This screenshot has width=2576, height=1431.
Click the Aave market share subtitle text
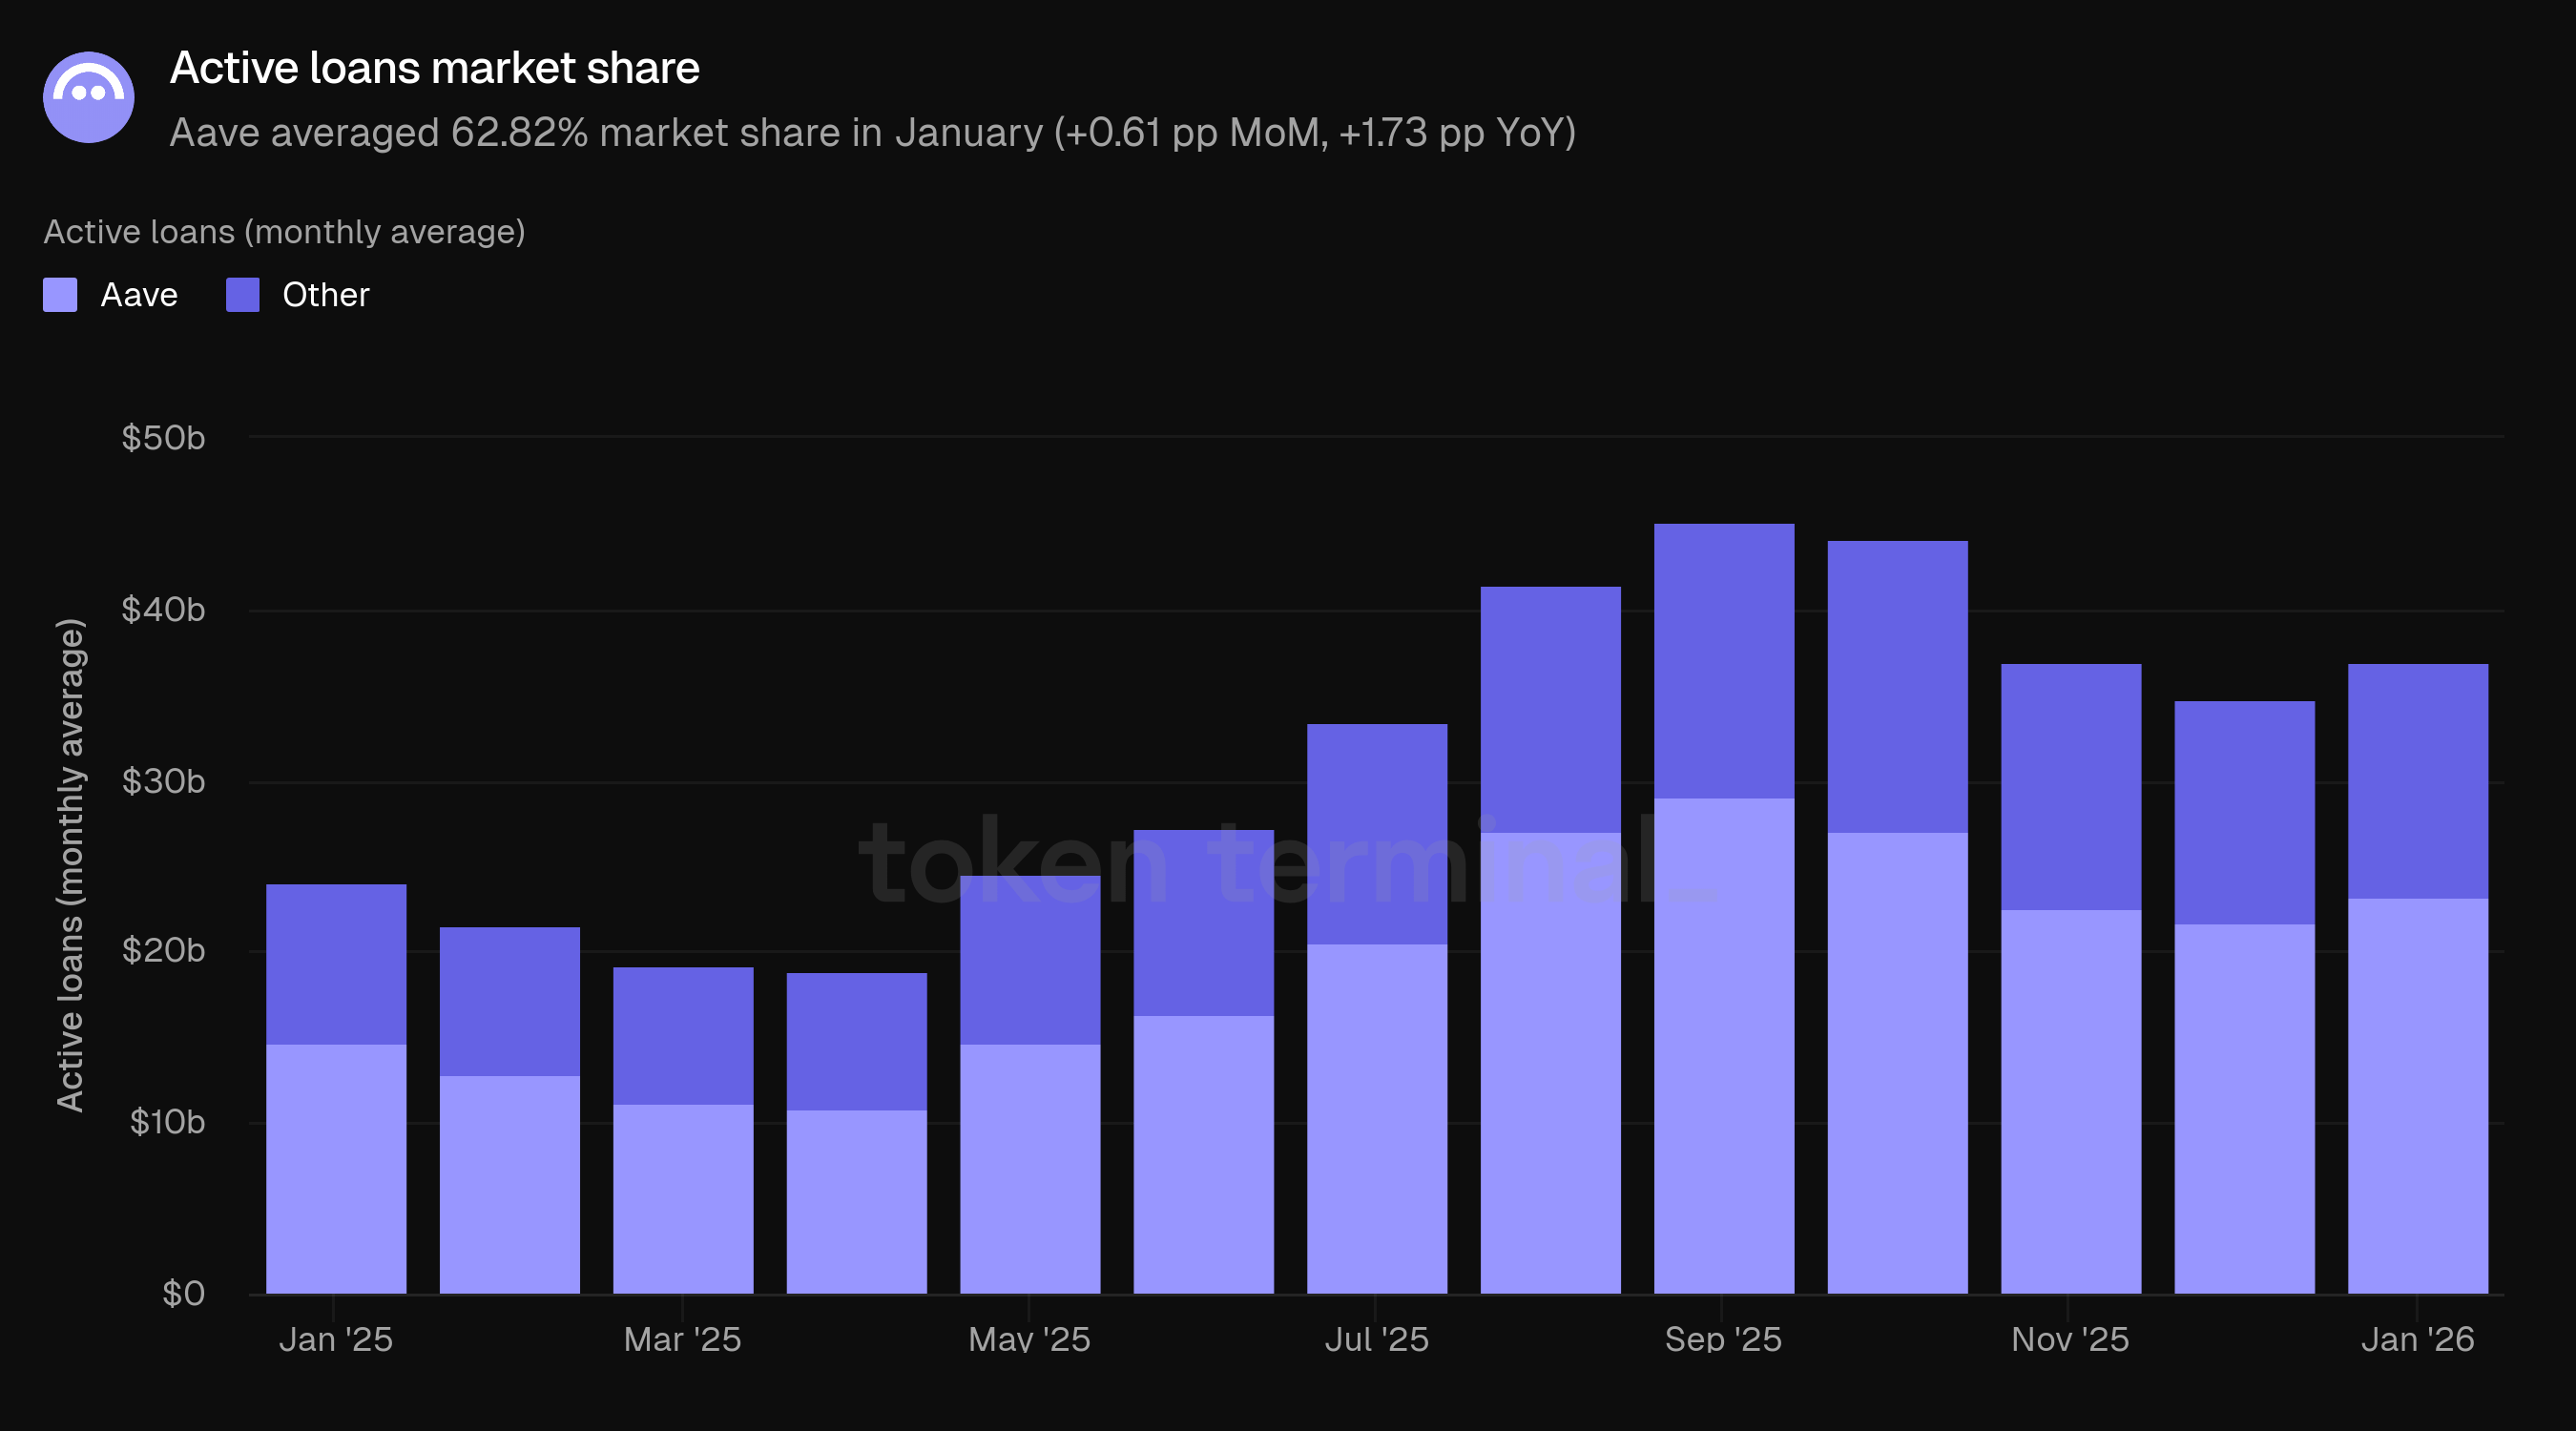point(872,133)
